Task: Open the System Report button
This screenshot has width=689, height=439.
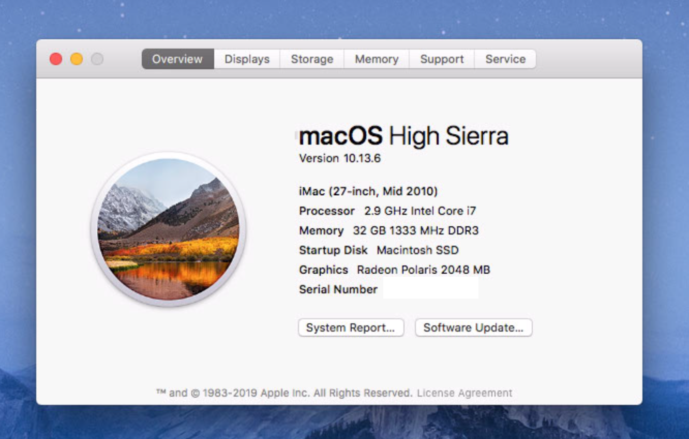Action: click(351, 327)
